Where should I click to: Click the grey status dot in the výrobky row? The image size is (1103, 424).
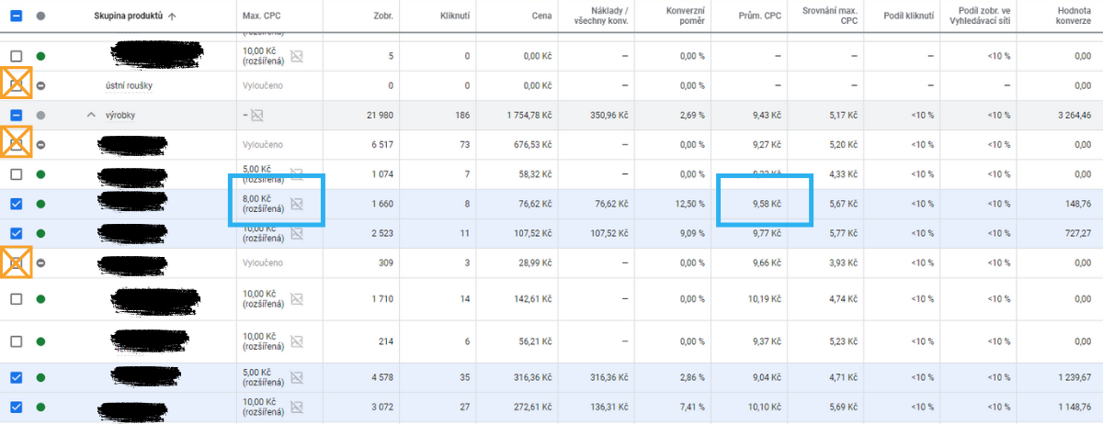tap(40, 116)
